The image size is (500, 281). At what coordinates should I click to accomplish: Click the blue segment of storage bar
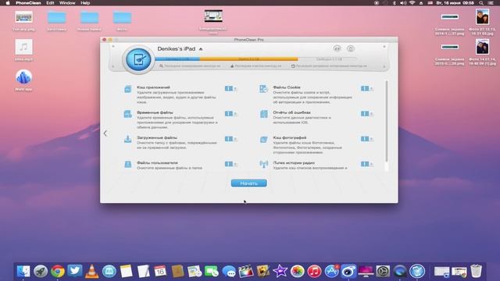[177, 59]
